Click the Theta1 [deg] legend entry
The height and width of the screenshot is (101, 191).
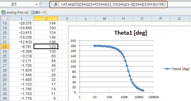[x=177, y=69]
